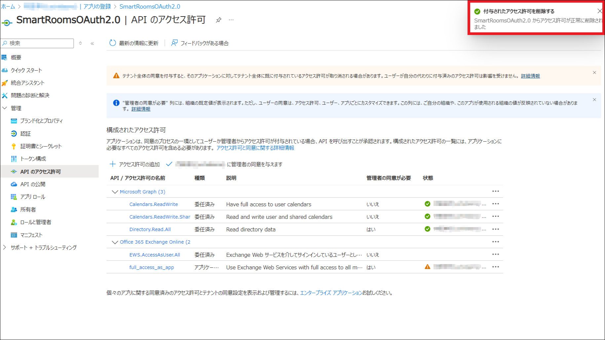Open マニフェスト in the sidebar
605x340 pixels.
click(x=31, y=235)
